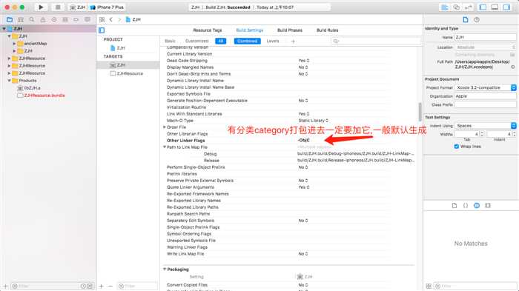Viewport: 519px width, 291px height.
Task: Click the Name field in Identity
Action: point(485,37)
